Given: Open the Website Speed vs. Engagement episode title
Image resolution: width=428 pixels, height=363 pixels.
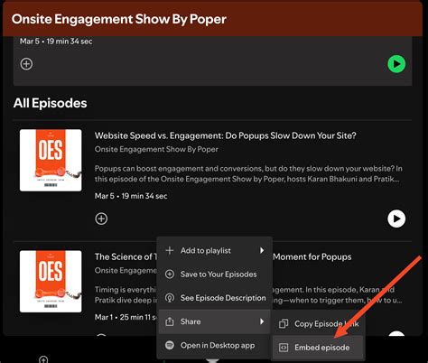Looking at the screenshot, I should (226, 135).
